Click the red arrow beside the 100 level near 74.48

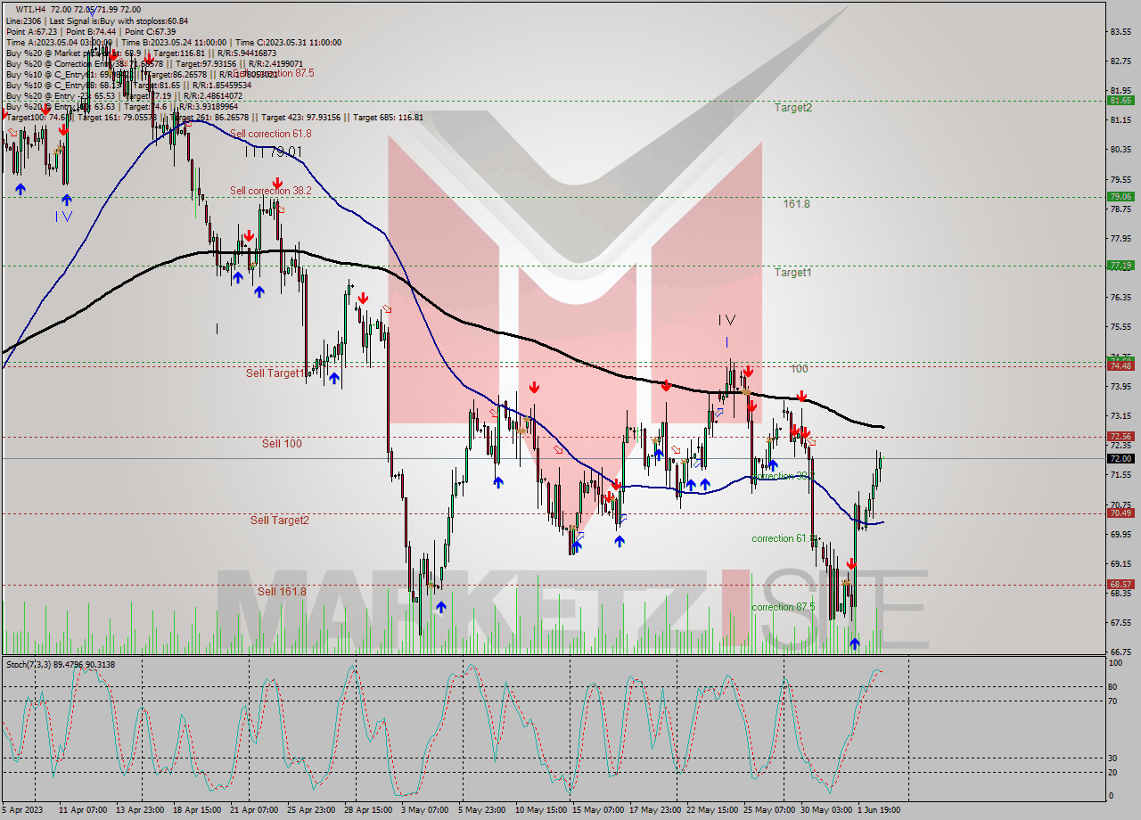[749, 370]
